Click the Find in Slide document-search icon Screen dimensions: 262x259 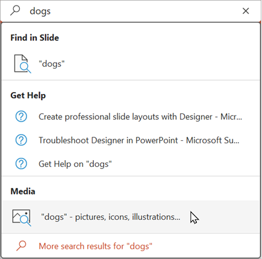coord(22,64)
